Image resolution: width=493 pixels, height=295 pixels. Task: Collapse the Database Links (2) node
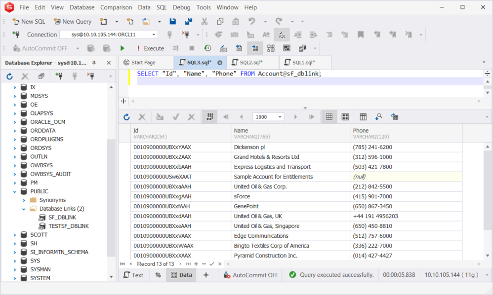coord(23,208)
